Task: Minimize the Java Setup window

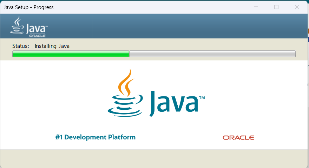Action: (256, 7)
